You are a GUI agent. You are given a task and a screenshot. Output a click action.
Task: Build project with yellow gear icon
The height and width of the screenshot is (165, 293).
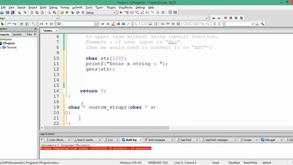tap(62, 12)
